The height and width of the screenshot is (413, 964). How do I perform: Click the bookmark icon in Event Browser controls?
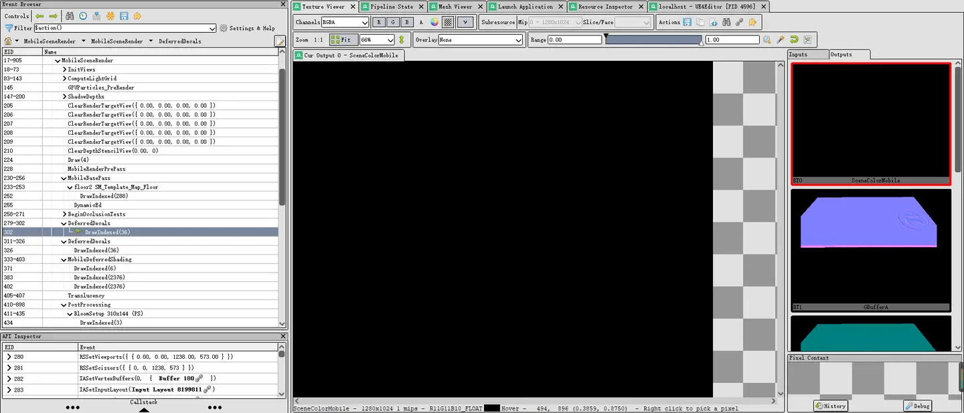coord(97,15)
